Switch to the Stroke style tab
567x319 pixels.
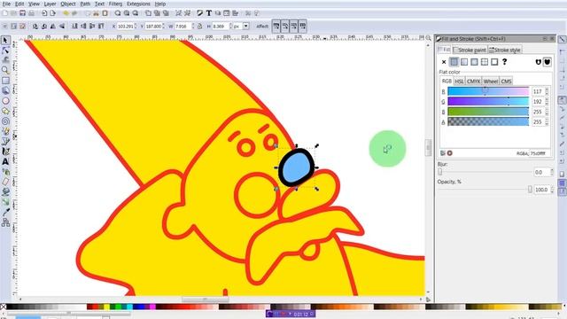[x=505, y=50]
